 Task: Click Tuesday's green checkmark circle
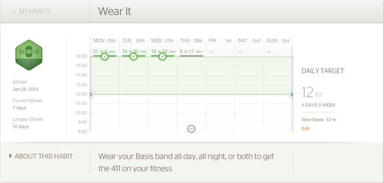click(x=133, y=57)
